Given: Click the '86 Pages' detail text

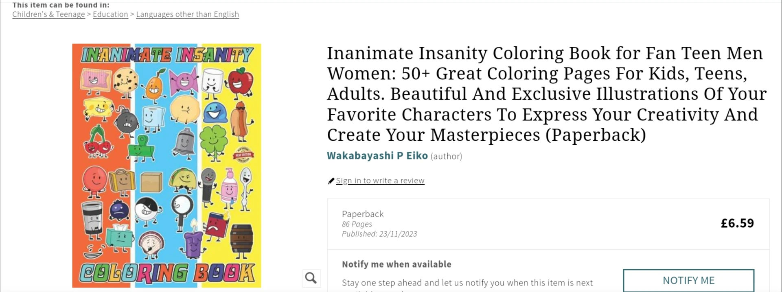Looking at the screenshot, I should click(x=357, y=224).
